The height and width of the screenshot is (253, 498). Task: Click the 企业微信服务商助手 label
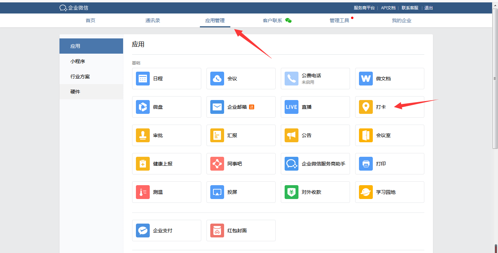[323, 164]
